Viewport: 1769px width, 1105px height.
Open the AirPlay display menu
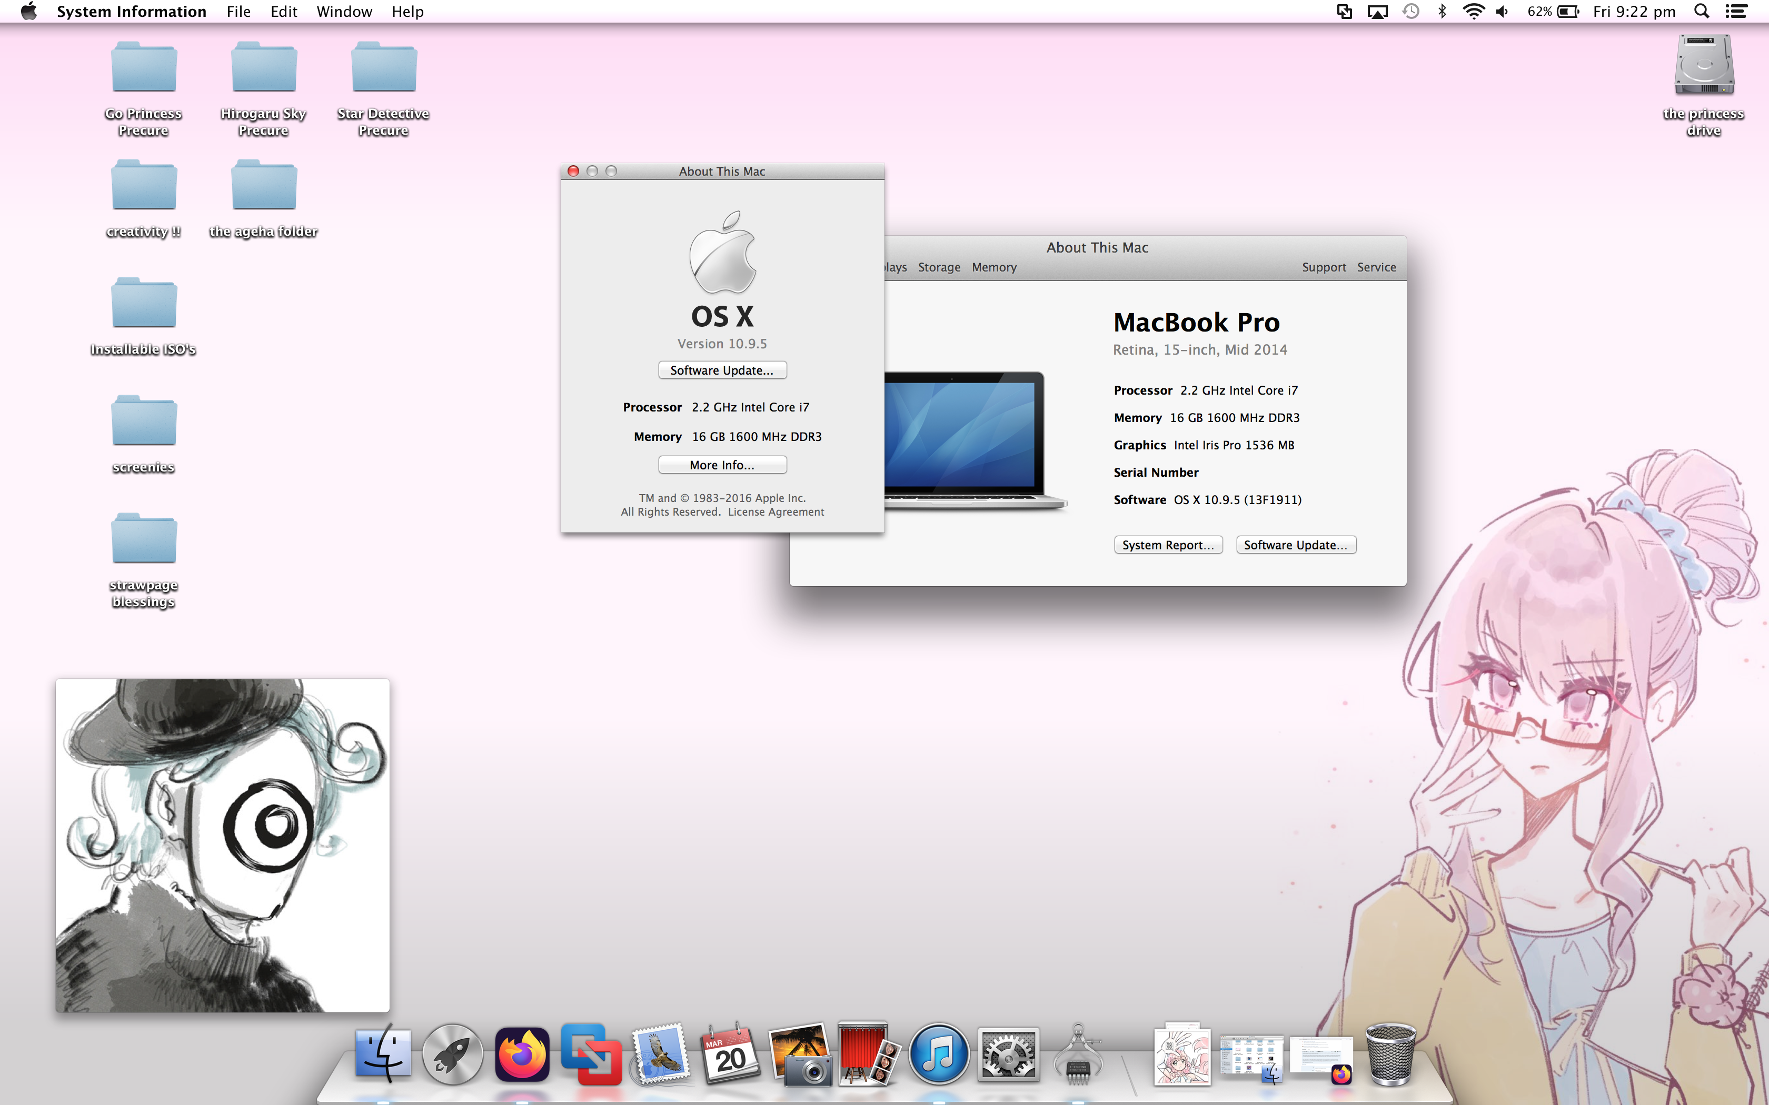point(1377,12)
